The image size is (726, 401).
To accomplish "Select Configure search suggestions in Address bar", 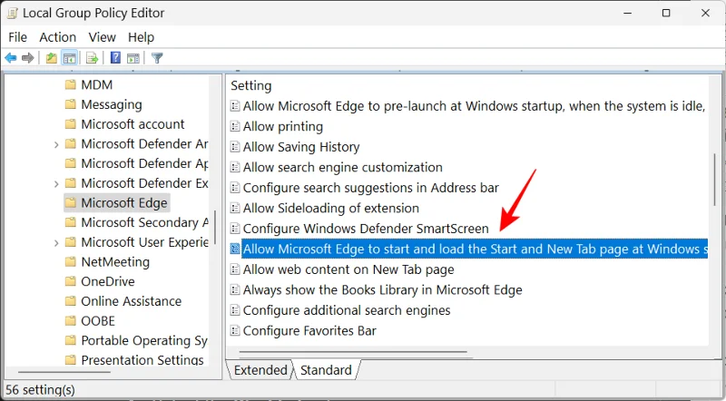I will 371,188.
